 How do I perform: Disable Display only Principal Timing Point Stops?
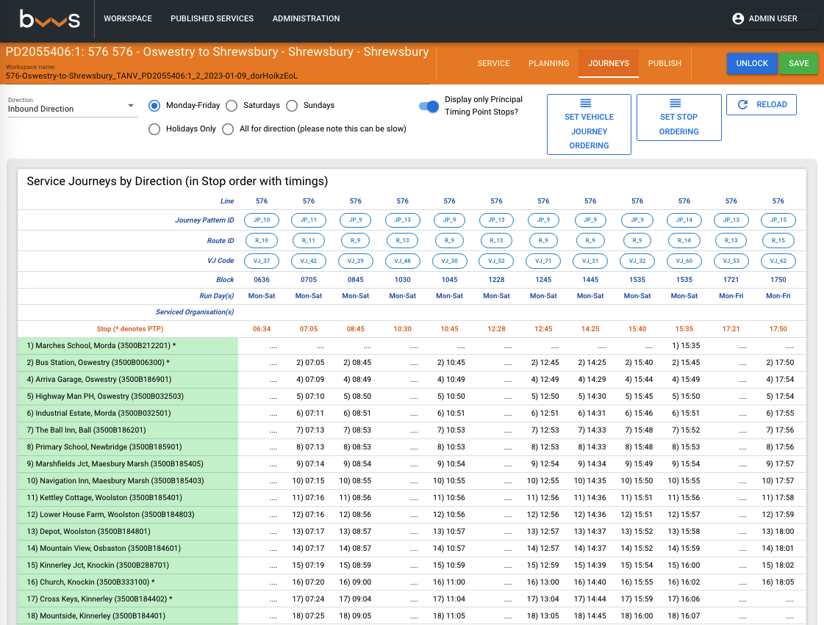[x=428, y=106]
